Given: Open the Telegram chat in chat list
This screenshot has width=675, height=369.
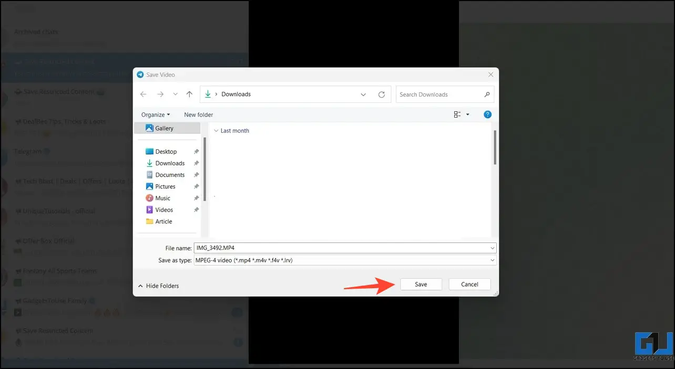Looking at the screenshot, I should [124, 157].
